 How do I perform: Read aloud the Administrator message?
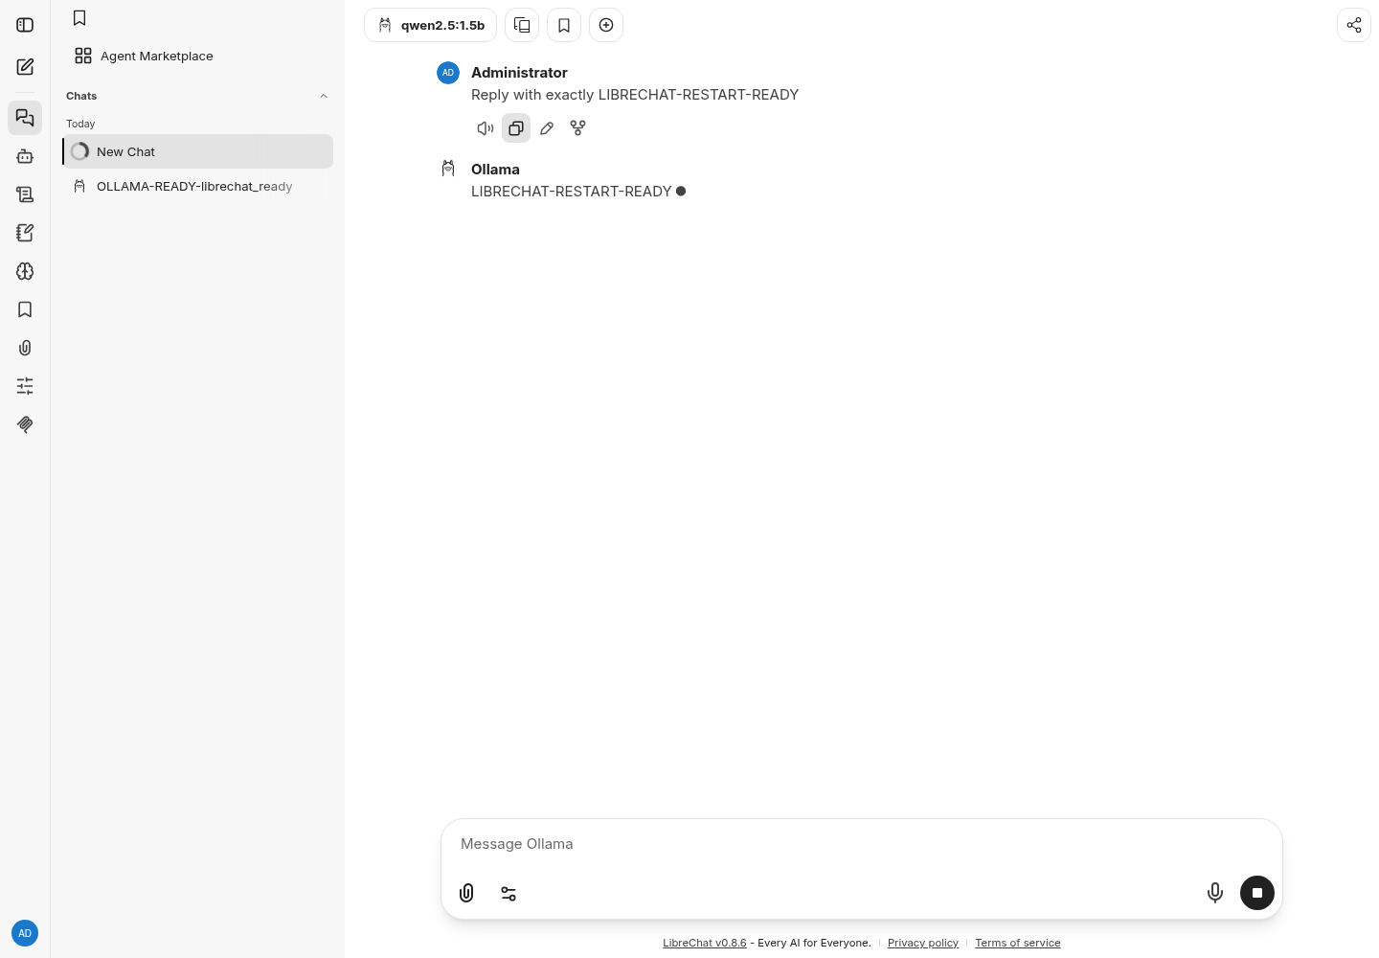486,127
